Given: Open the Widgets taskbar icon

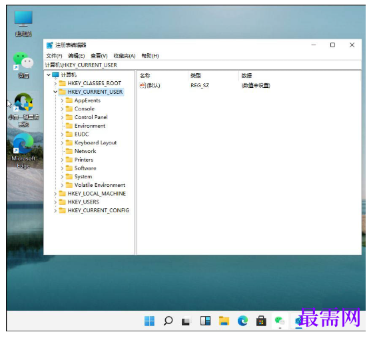Looking at the screenshot, I should (205, 321).
